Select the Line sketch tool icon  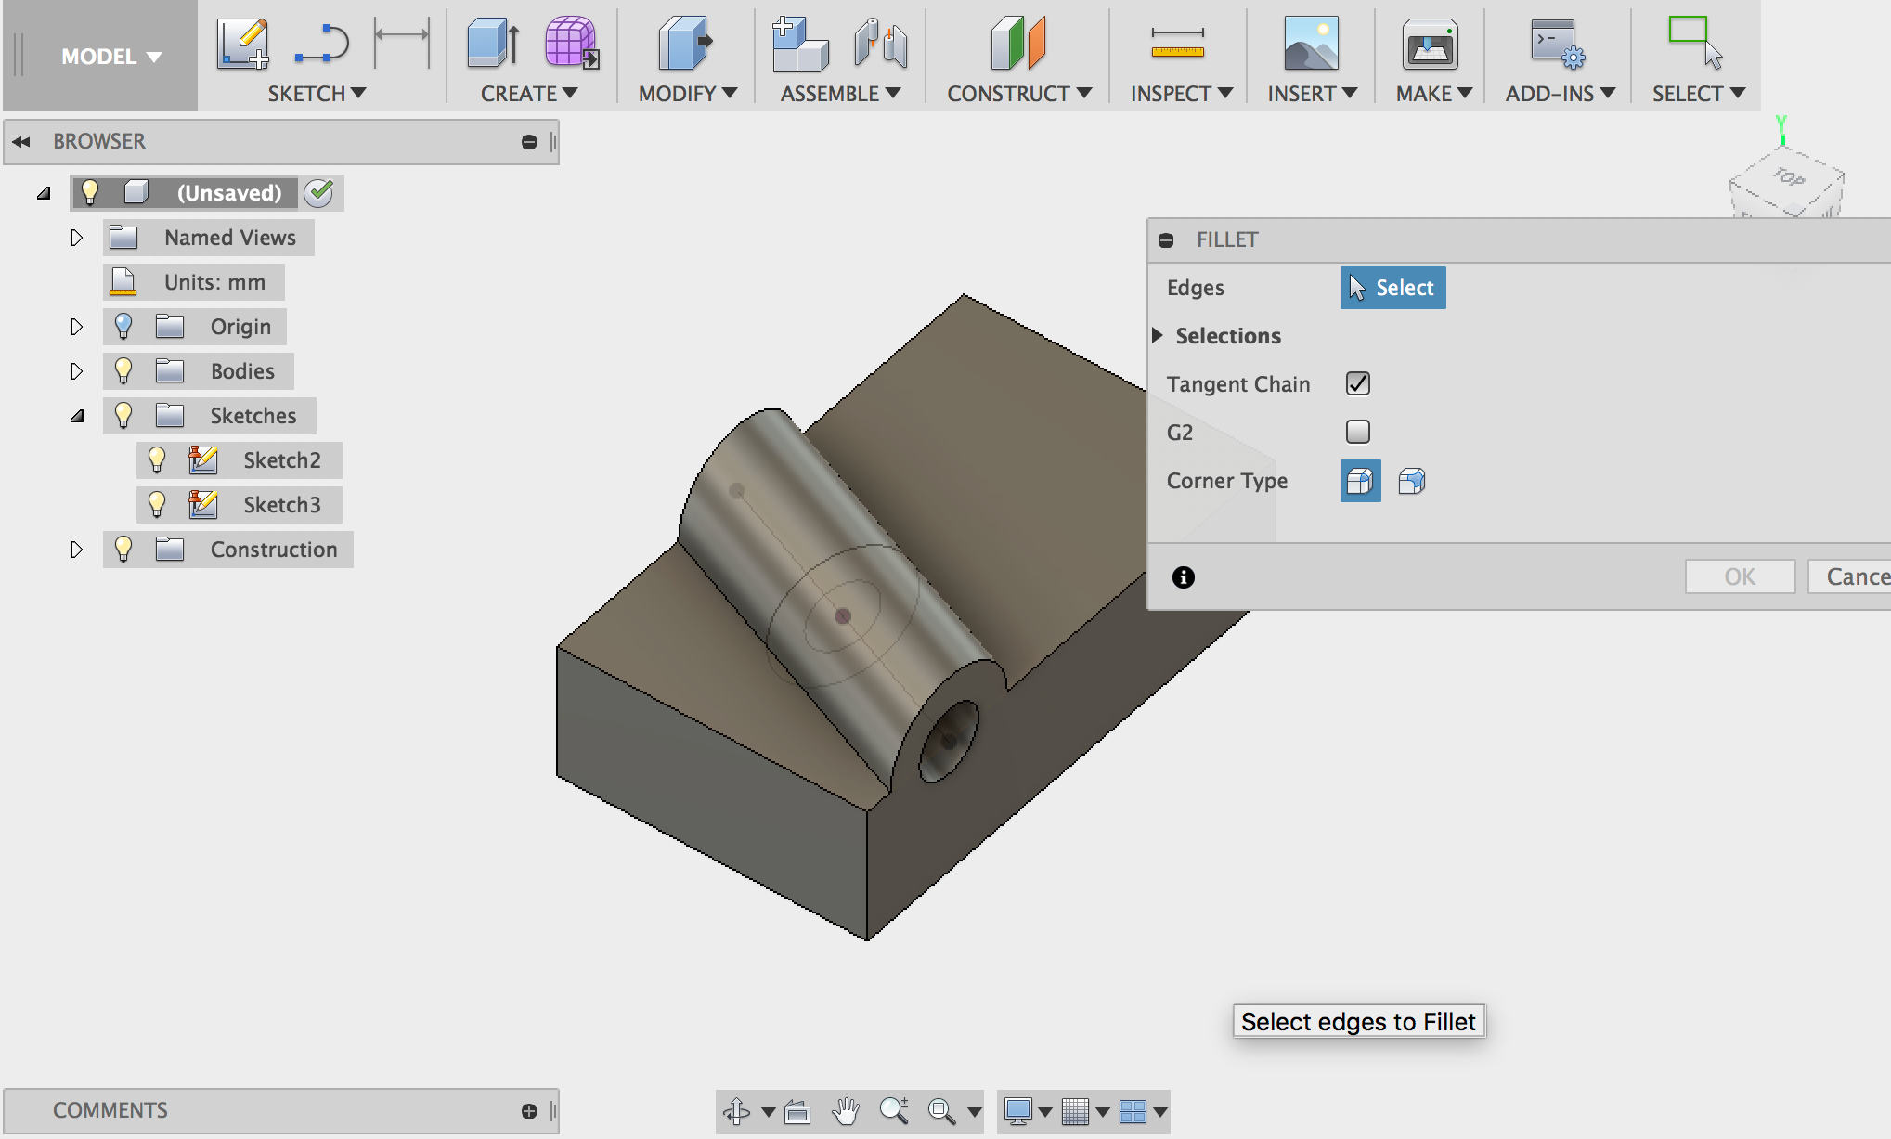321,44
